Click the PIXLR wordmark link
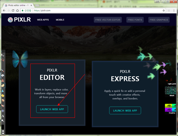Viewport: 178px width, 136px height. pos(22,20)
